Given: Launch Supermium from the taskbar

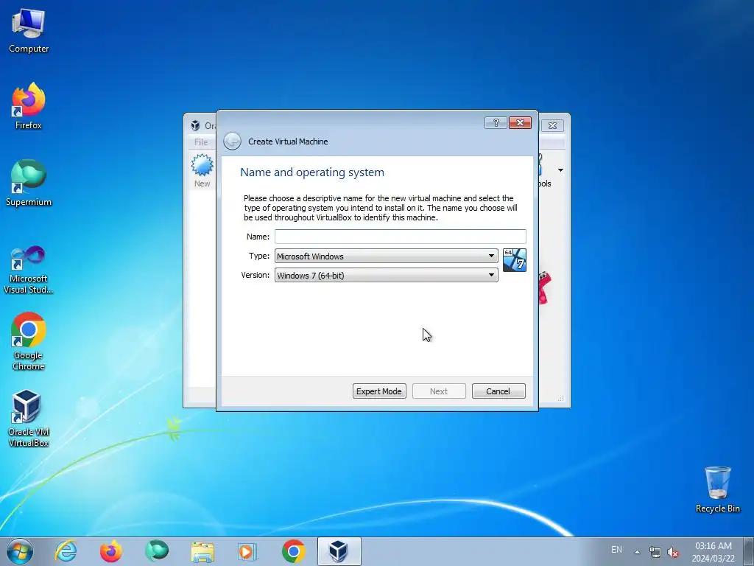Looking at the screenshot, I should point(157,551).
